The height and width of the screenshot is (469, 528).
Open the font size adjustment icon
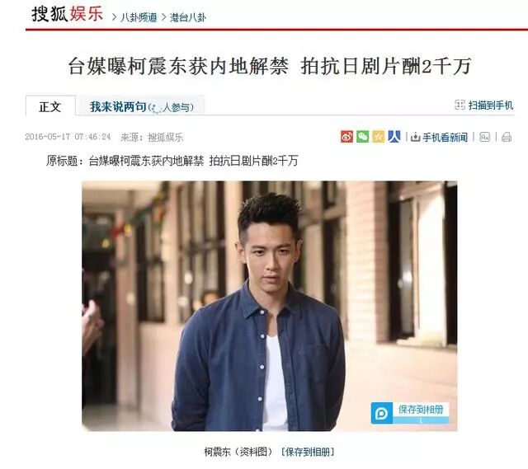[x=484, y=137]
